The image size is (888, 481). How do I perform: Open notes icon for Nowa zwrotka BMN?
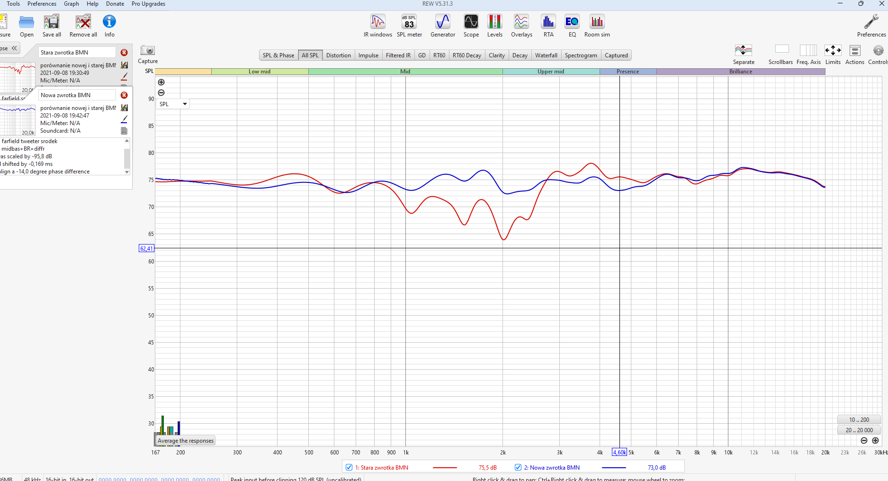[x=124, y=131]
